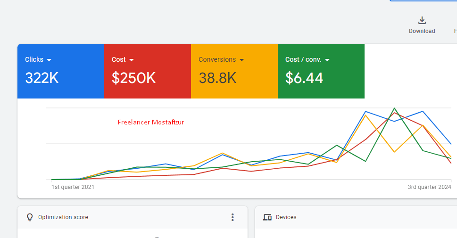The image size is (457, 238).
Task: Open the Conversions metric dropdown arrow
Action: point(242,60)
